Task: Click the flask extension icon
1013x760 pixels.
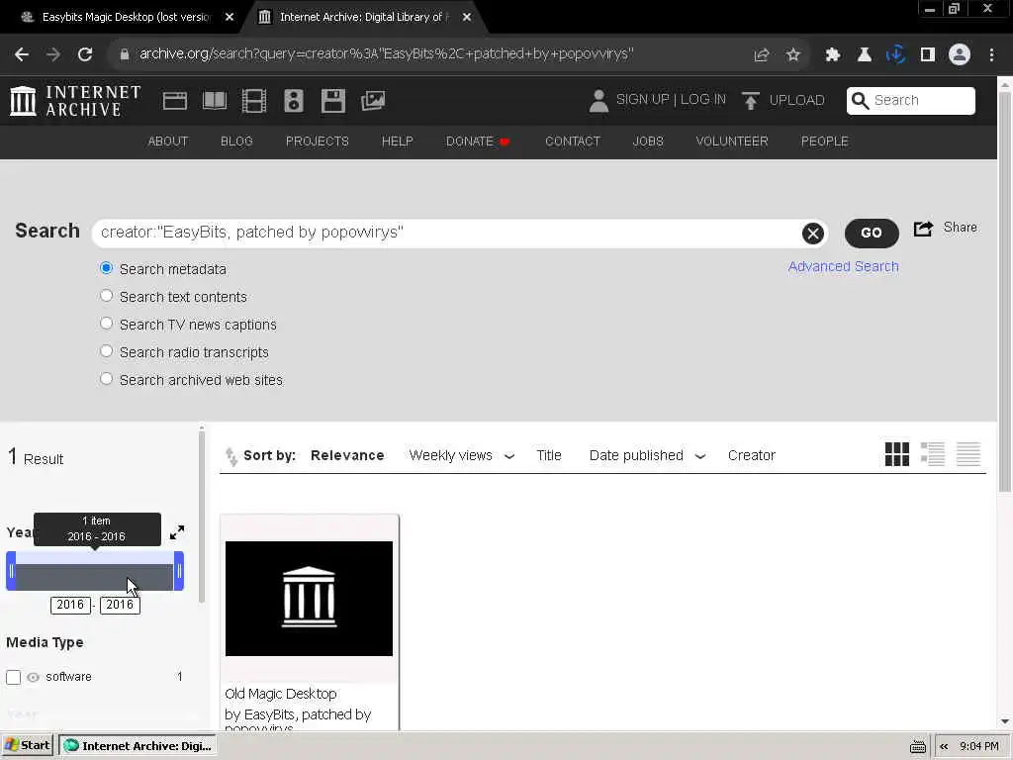Action: point(865,55)
